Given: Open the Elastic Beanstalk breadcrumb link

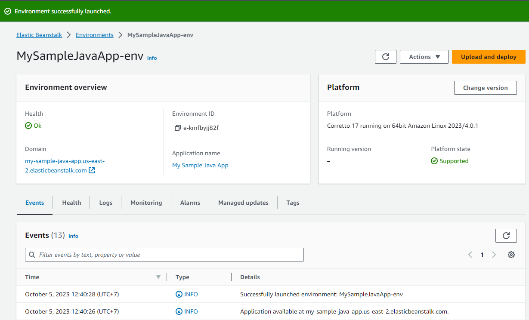Looking at the screenshot, I should click(x=39, y=35).
